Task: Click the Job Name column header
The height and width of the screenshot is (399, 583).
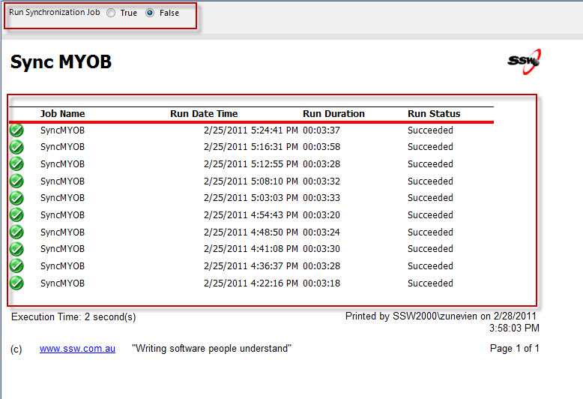Action: [x=62, y=114]
